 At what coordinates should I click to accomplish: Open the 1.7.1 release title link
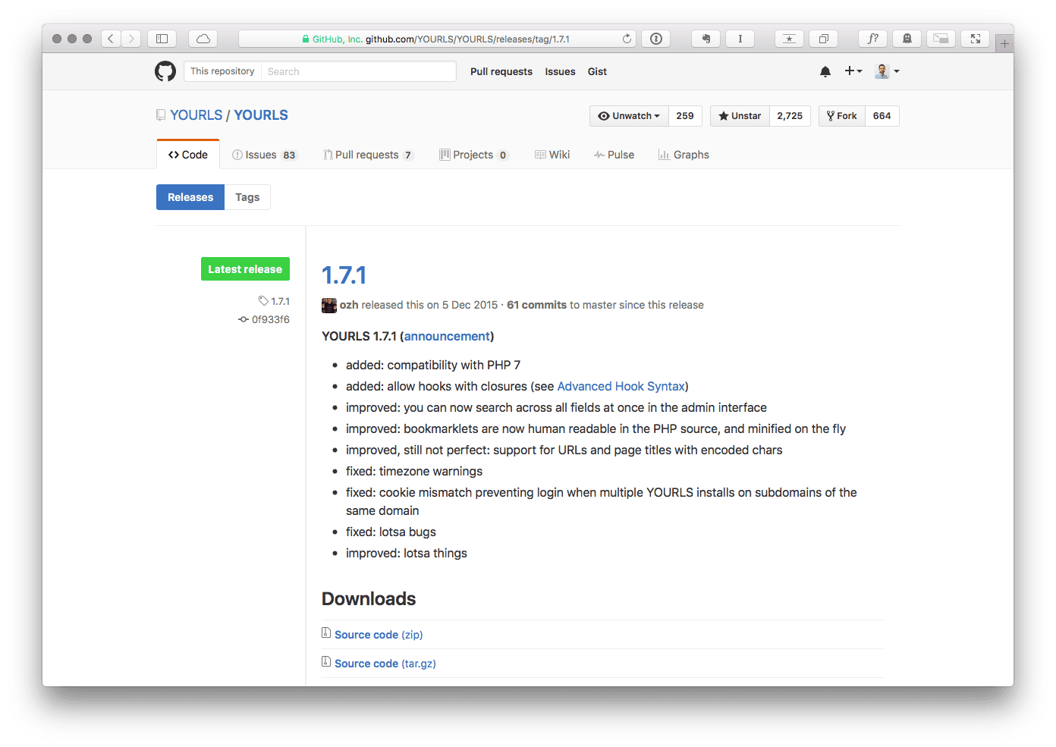click(x=344, y=275)
